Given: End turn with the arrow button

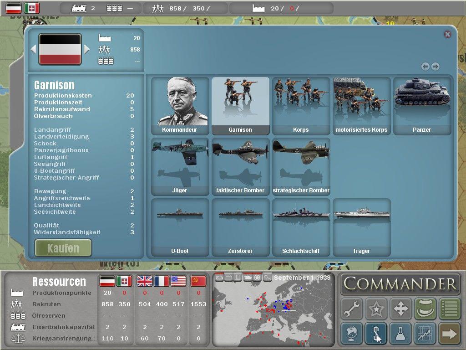Looking at the screenshot, I should (450, 333).
